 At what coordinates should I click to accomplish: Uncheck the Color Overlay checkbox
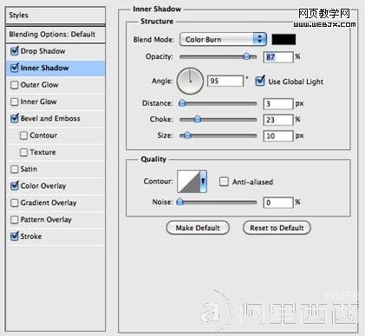[x=15, y=186]
